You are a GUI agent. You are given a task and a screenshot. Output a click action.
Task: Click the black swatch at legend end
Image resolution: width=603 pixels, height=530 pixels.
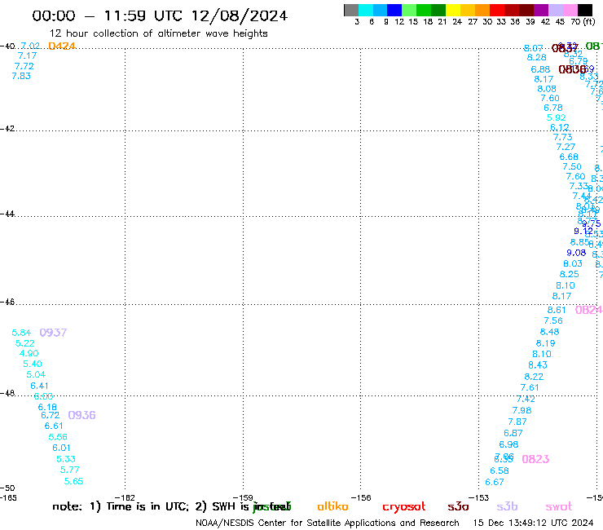tap(585, 10)
